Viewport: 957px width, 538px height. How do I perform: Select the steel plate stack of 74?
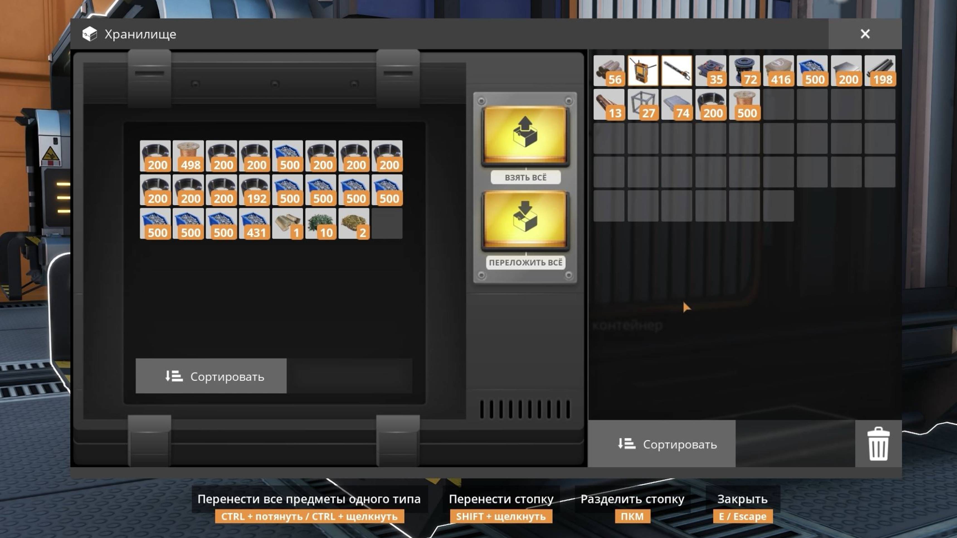click(676, 104)
